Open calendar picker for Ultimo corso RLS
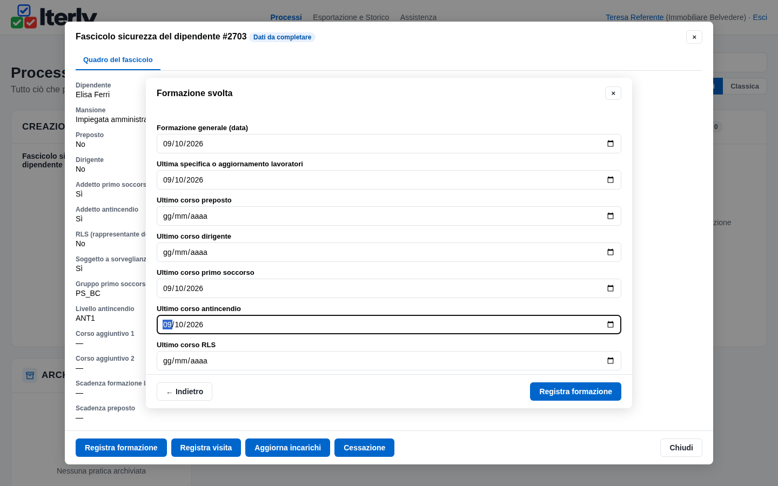 [611, 361]
